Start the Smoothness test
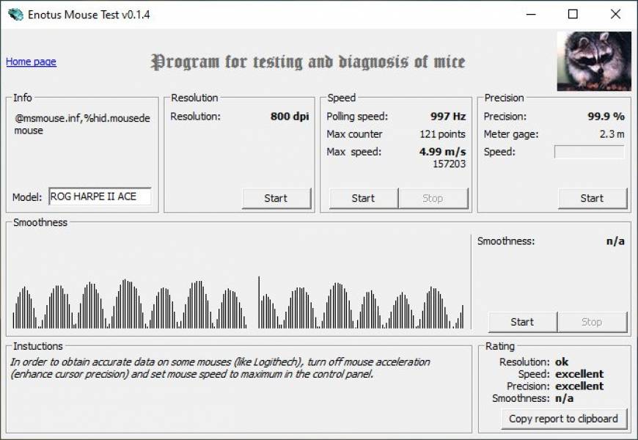The height and width of the screenshot is (440, 638). (522, 322)
